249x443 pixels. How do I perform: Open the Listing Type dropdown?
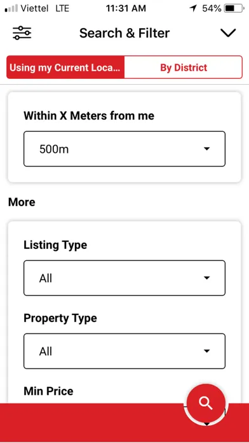pyautogui.click(x=124, y=278)
